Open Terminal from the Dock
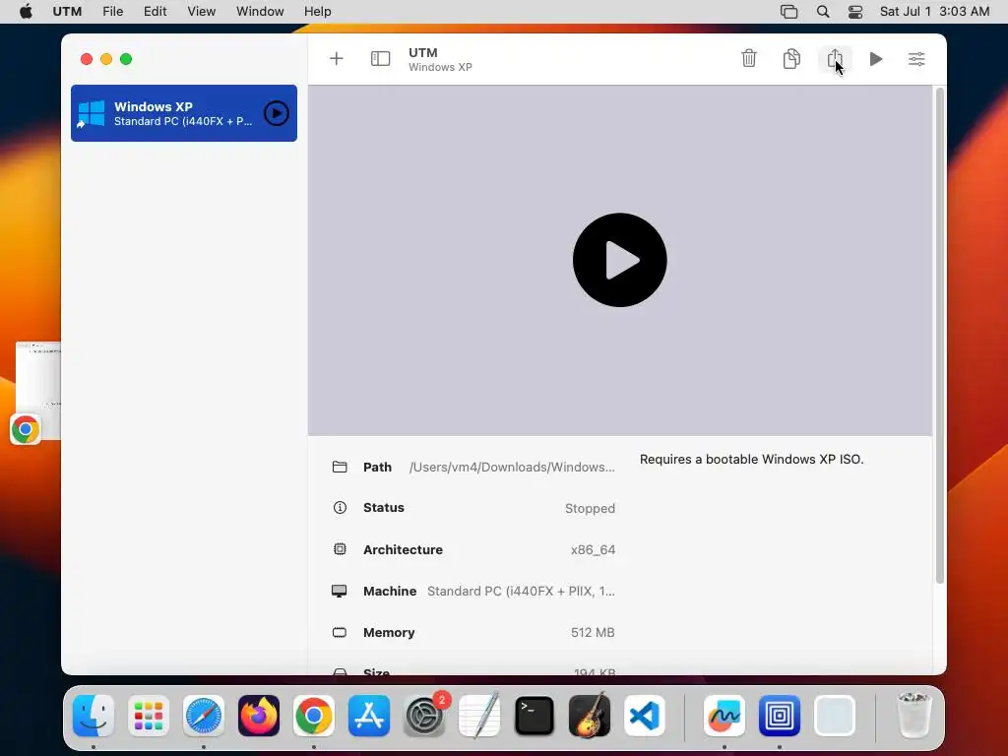Viewport: 1008px width, 756px height. click(535, 716)
